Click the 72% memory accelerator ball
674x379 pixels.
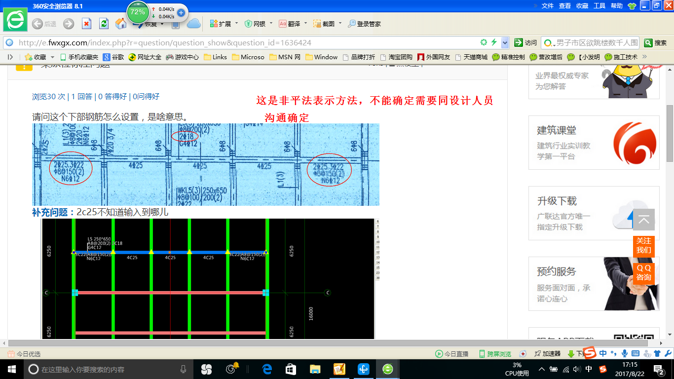pyautogui.click(x=138, y=12)
